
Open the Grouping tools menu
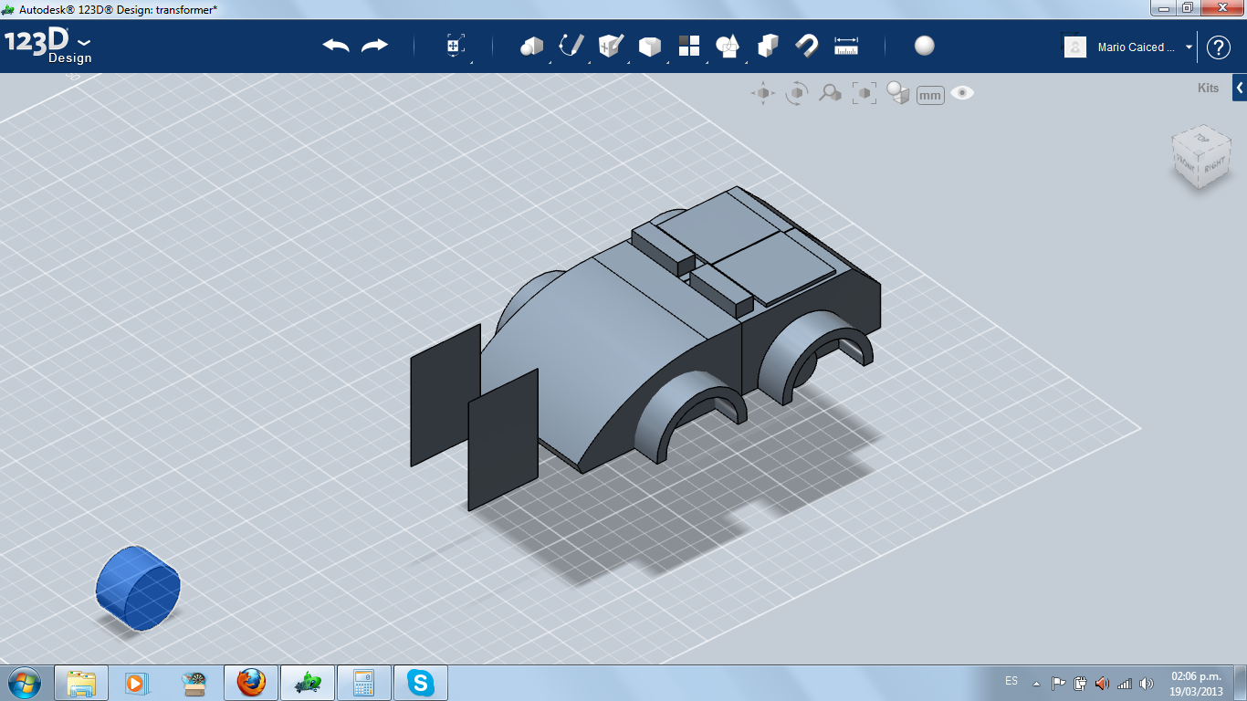pyautogui.click(x=728, y=47)
